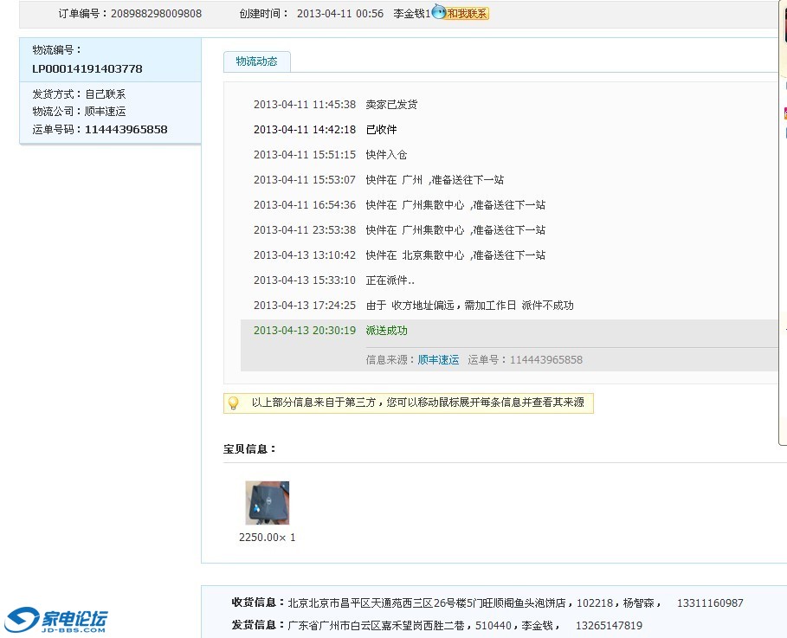The width and height of the screenshot is (787, 638).
Task: Open the product thumbnail under 宝贝信息
Action: pos(267,503)
